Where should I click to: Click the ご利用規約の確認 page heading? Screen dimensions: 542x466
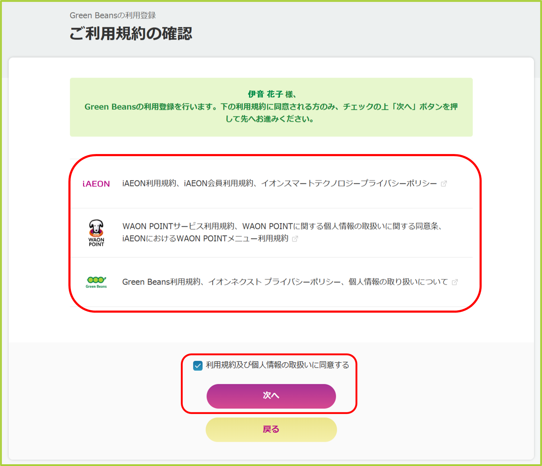pyautogui.click(x=131, y=34)
